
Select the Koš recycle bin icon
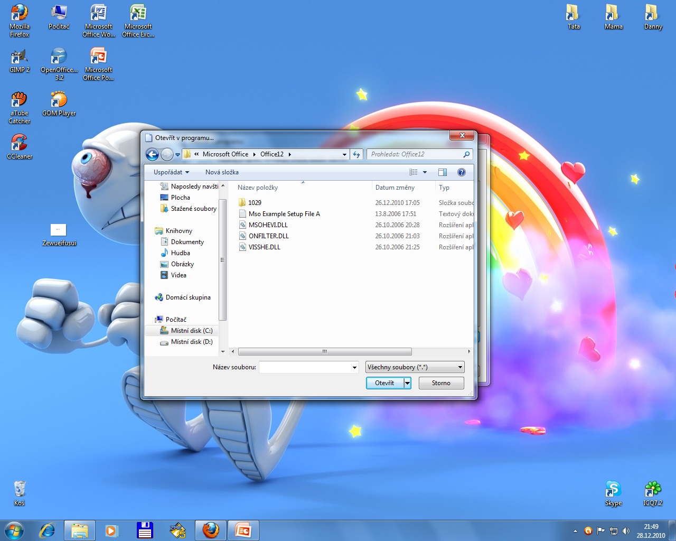(20, 493)
